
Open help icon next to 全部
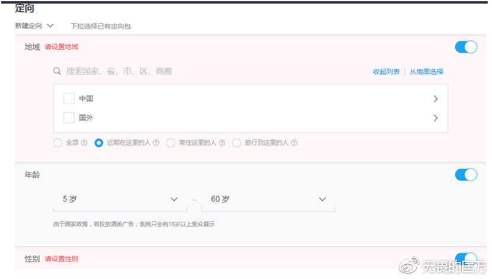click(x=84, y=143)
